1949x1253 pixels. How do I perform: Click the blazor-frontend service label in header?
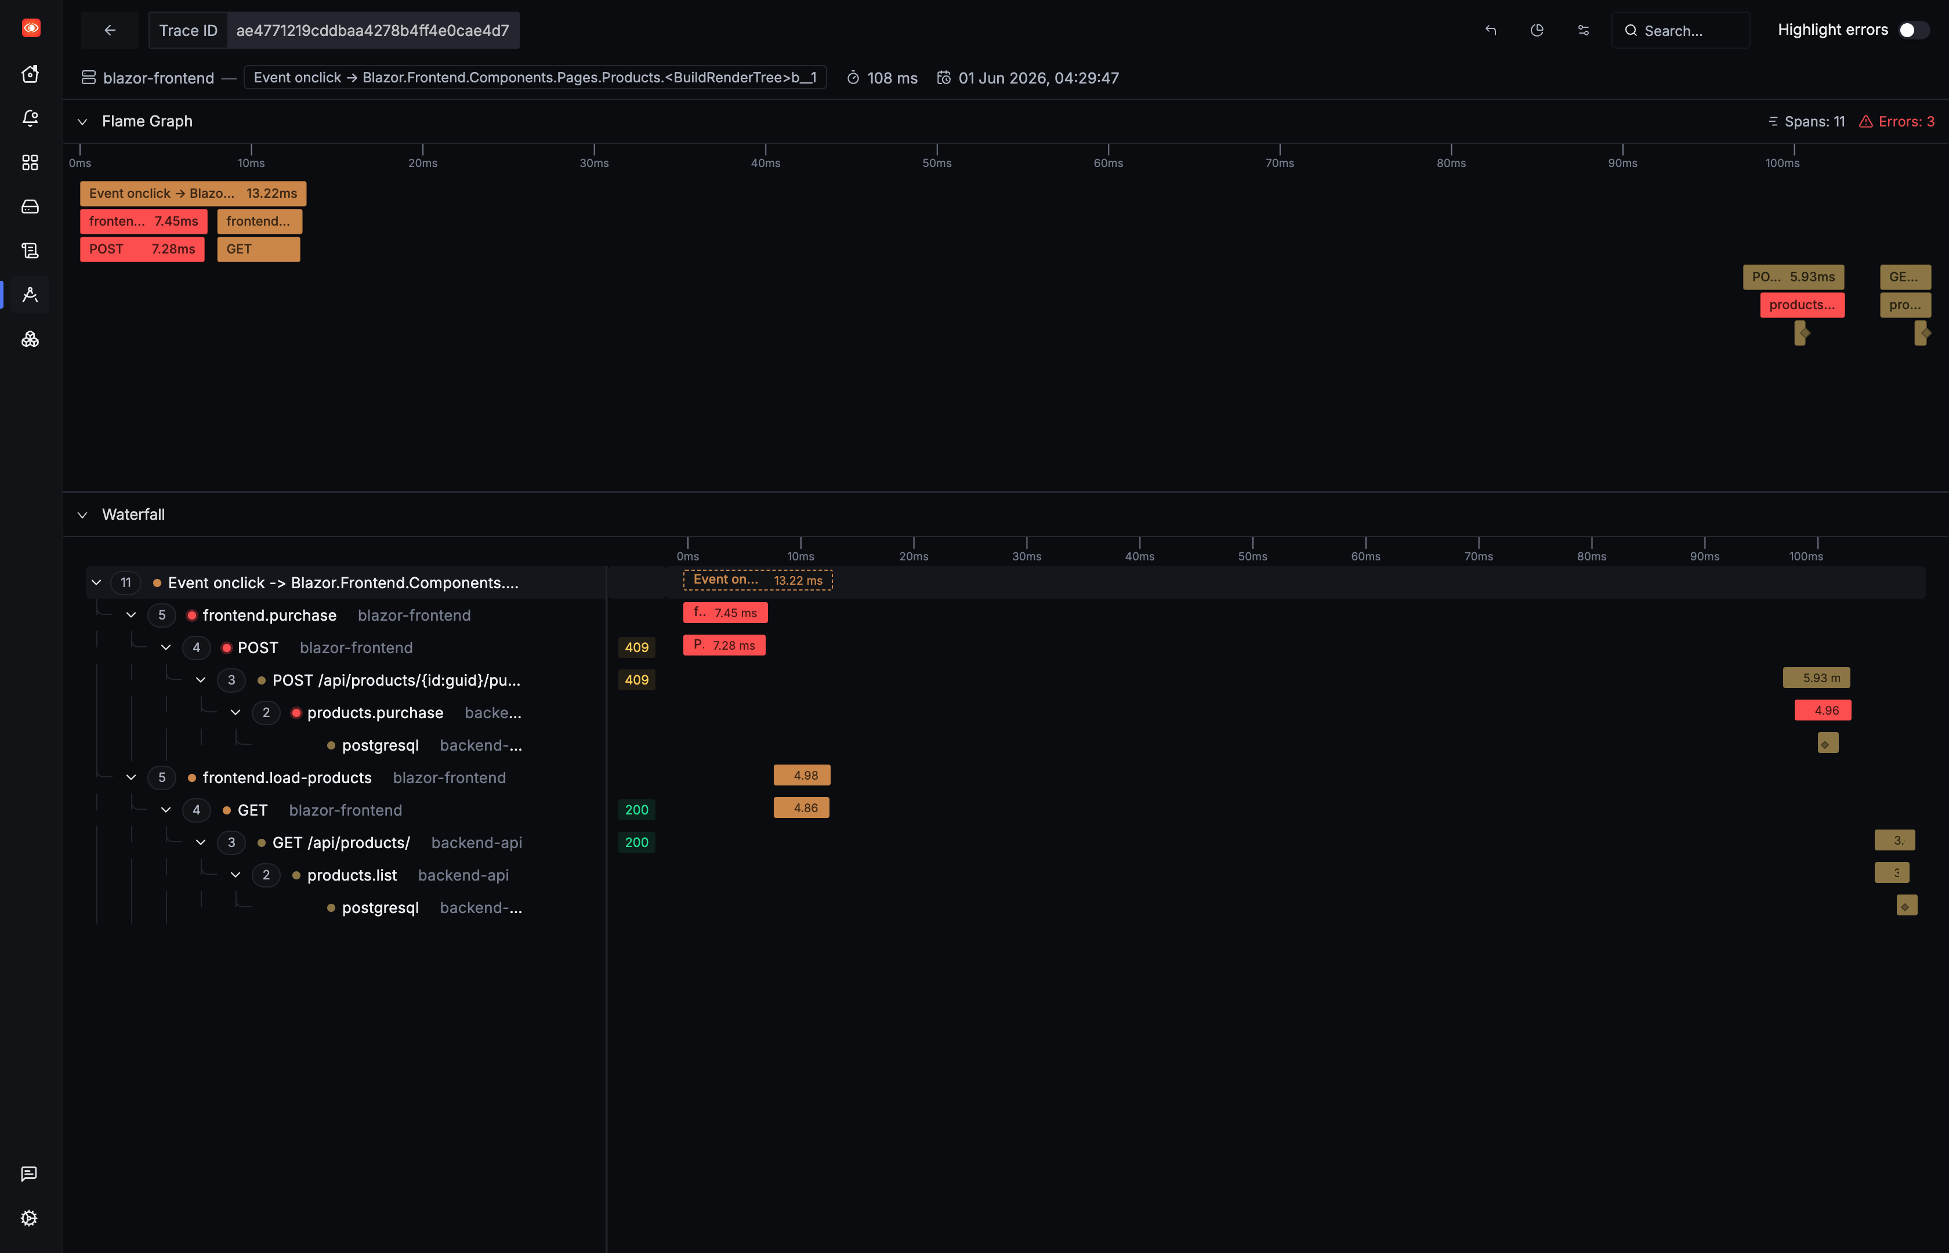pyautogui.click(x=158, y=78)
